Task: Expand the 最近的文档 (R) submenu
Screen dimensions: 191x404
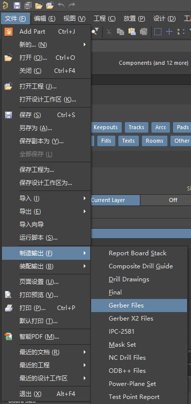Action: click(46, 352)
